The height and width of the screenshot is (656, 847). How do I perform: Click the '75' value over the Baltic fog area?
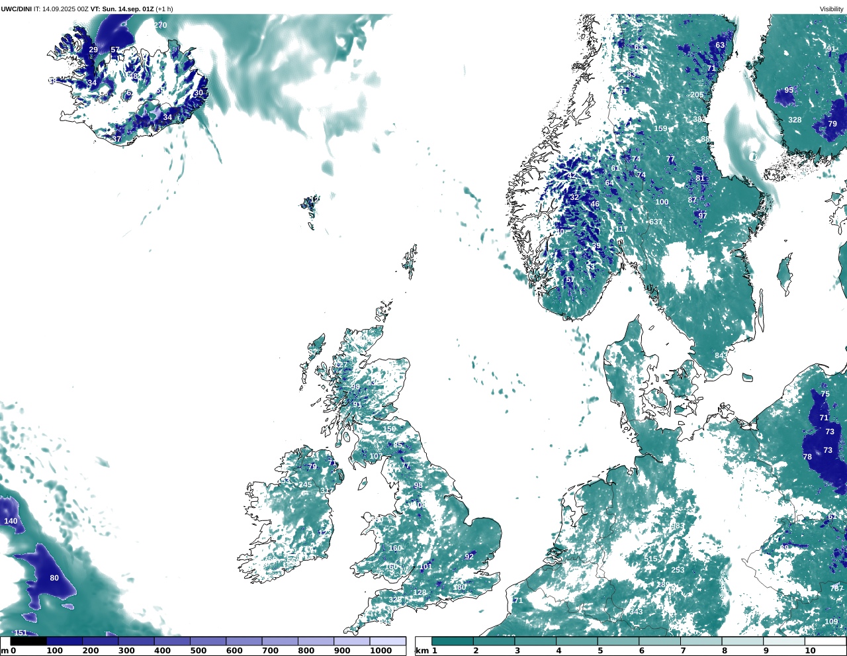tap(825, 394)
